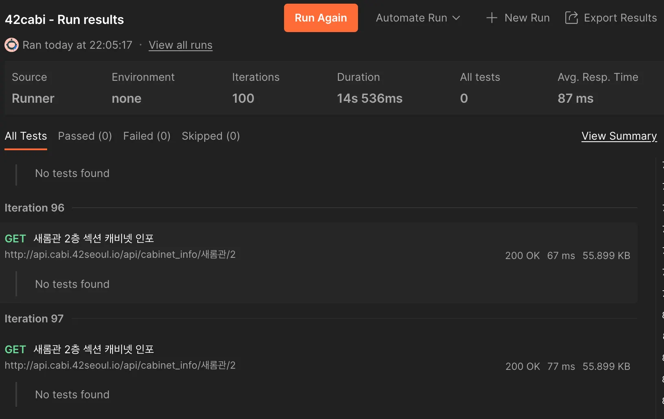Click the Iteration 97 section header
664x419 pixels.
[x=34, y=319]
